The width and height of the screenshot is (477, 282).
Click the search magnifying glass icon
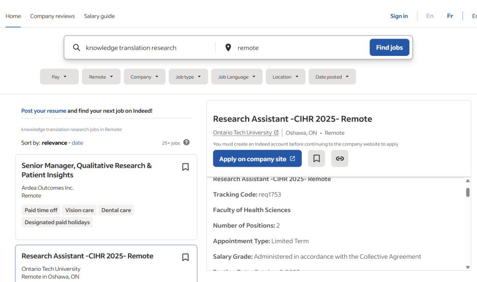[x=76, y=48]
